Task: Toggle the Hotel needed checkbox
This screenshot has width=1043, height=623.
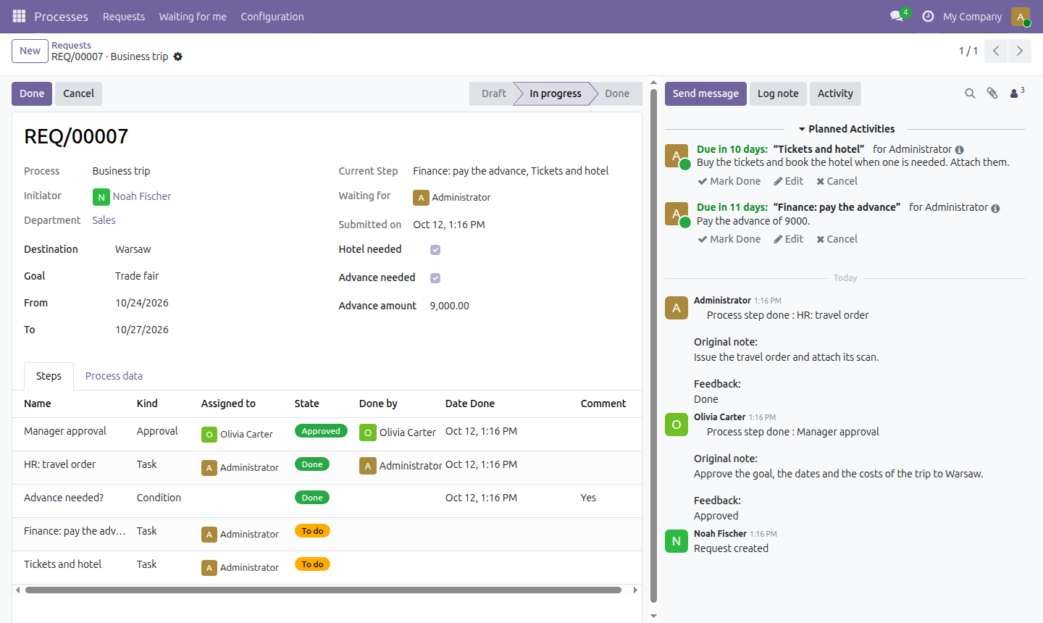Action: point(435,250)
